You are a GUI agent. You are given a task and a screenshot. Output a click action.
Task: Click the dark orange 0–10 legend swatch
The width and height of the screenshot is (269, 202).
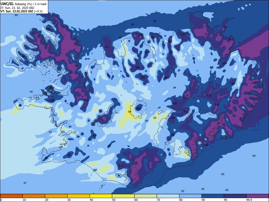pos(11,196)
